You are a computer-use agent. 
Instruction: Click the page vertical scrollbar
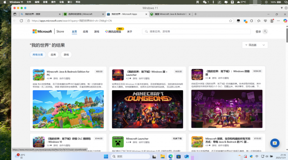[287, 34]
